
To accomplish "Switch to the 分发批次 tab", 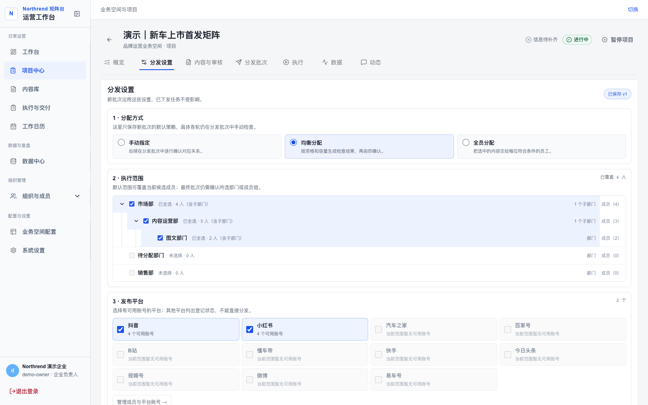I will click(x=252, y=62).
